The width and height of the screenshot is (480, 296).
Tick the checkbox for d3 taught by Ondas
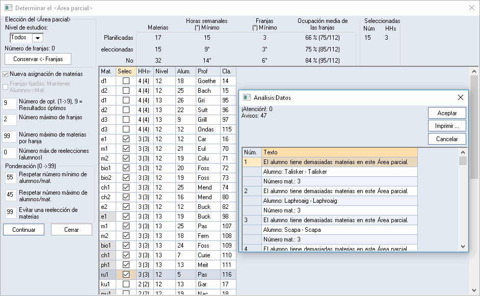pos(126,129)
